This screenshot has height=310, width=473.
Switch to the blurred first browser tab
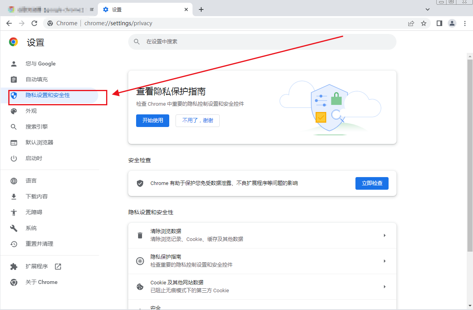[50, 9]
